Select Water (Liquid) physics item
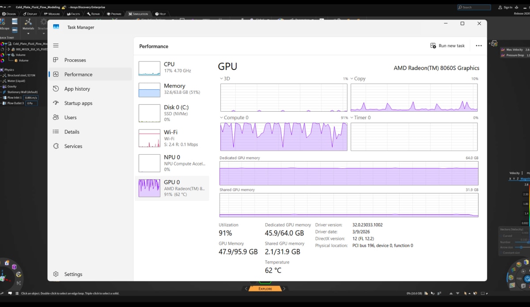 coord(16,81)
